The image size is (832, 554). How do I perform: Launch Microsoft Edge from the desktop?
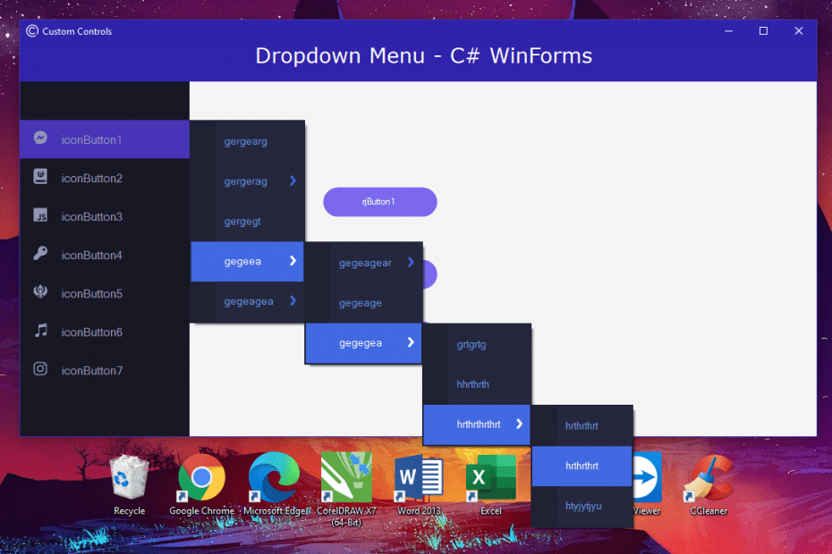[273, 478]
